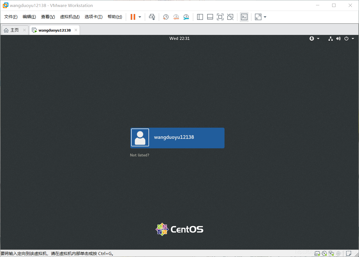
Task: Switch to Unity mode
Action: (x=230, y=17)
